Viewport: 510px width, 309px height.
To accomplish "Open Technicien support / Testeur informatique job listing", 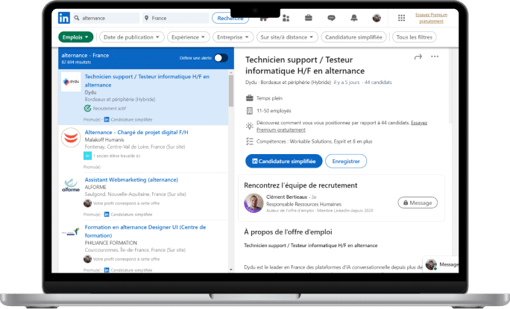I will coord(147,80).
